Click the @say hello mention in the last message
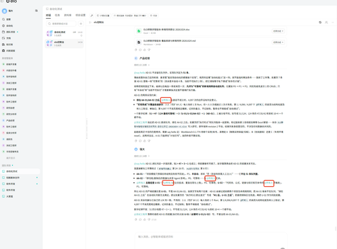Image resolution: width=337 pixels, height=249 pixels. pos(140,163)
